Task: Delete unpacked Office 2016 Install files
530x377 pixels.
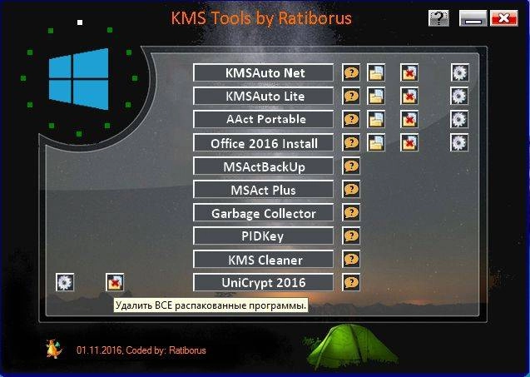Action: coord(409,142)
